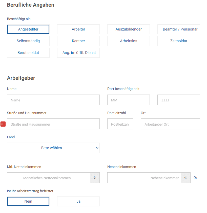Choose Zeitsoldat employment status
The width and height of the screenshot is (207, 213).
(179, 41)
